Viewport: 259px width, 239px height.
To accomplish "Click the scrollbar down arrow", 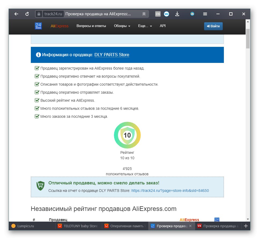I will (247, 219).
